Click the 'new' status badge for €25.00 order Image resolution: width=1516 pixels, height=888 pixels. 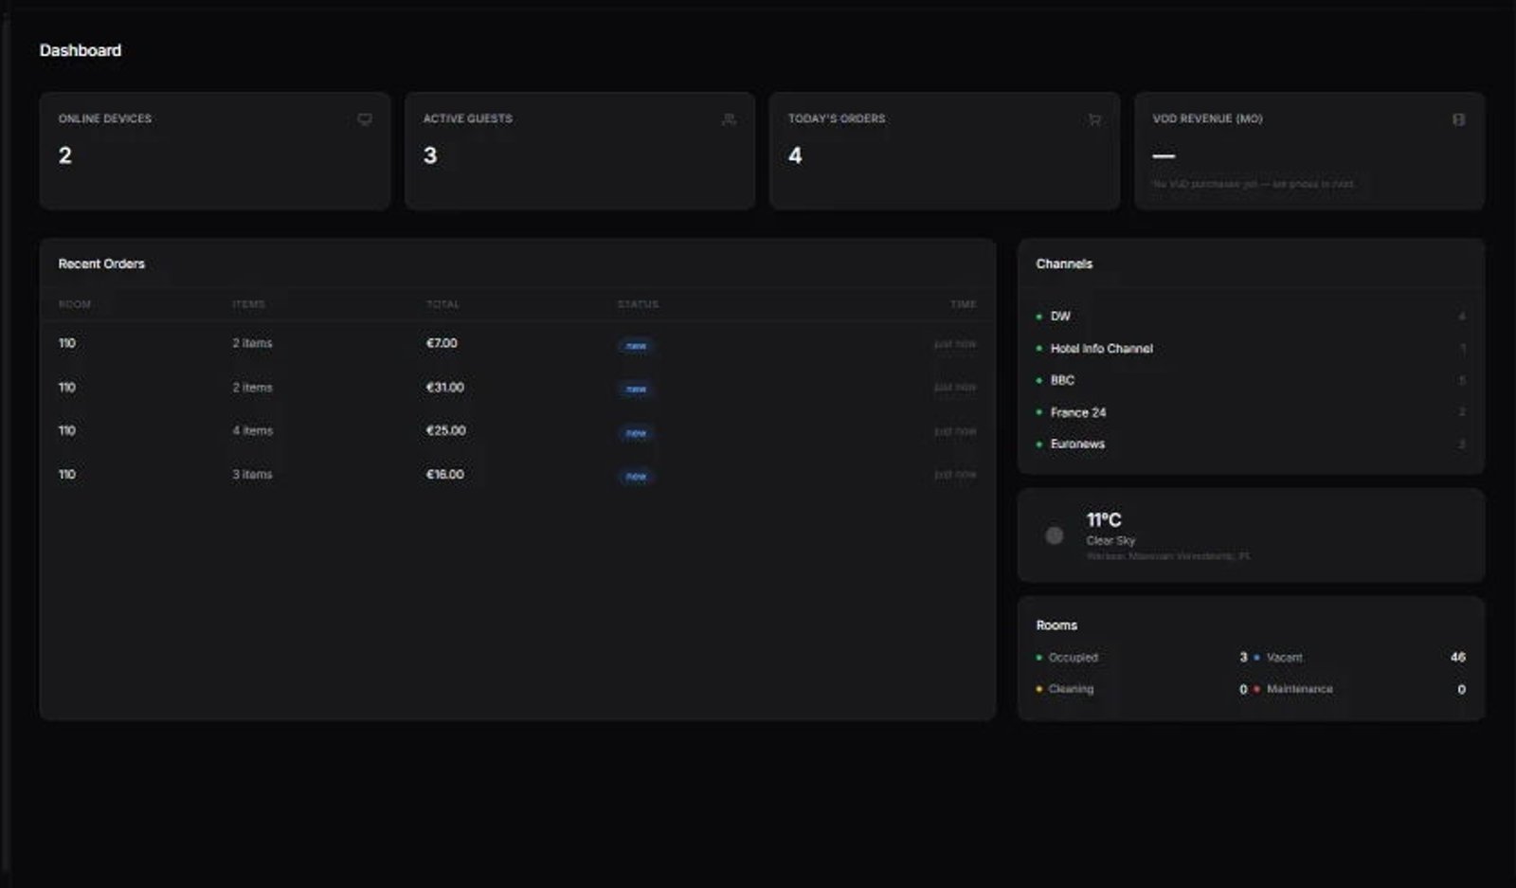[636, 433]
